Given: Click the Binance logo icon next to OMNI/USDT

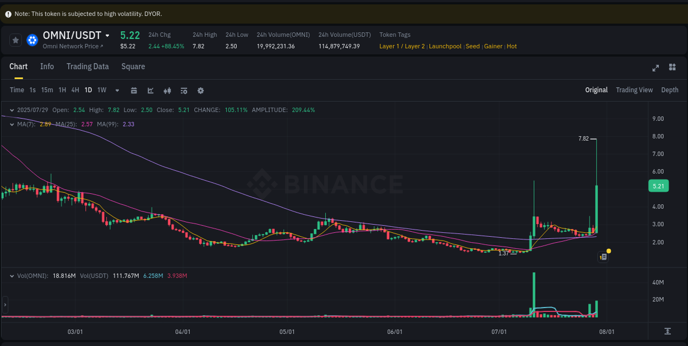Looking at the screenshot, I should click(32, 40).
